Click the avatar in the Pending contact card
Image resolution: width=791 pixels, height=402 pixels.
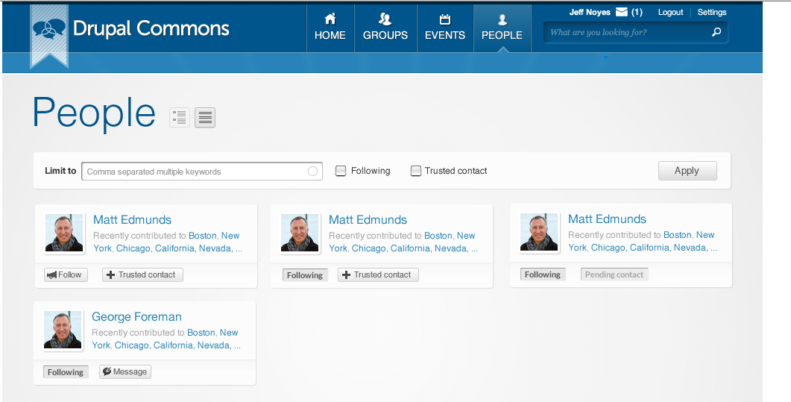(x=539, y=232)
